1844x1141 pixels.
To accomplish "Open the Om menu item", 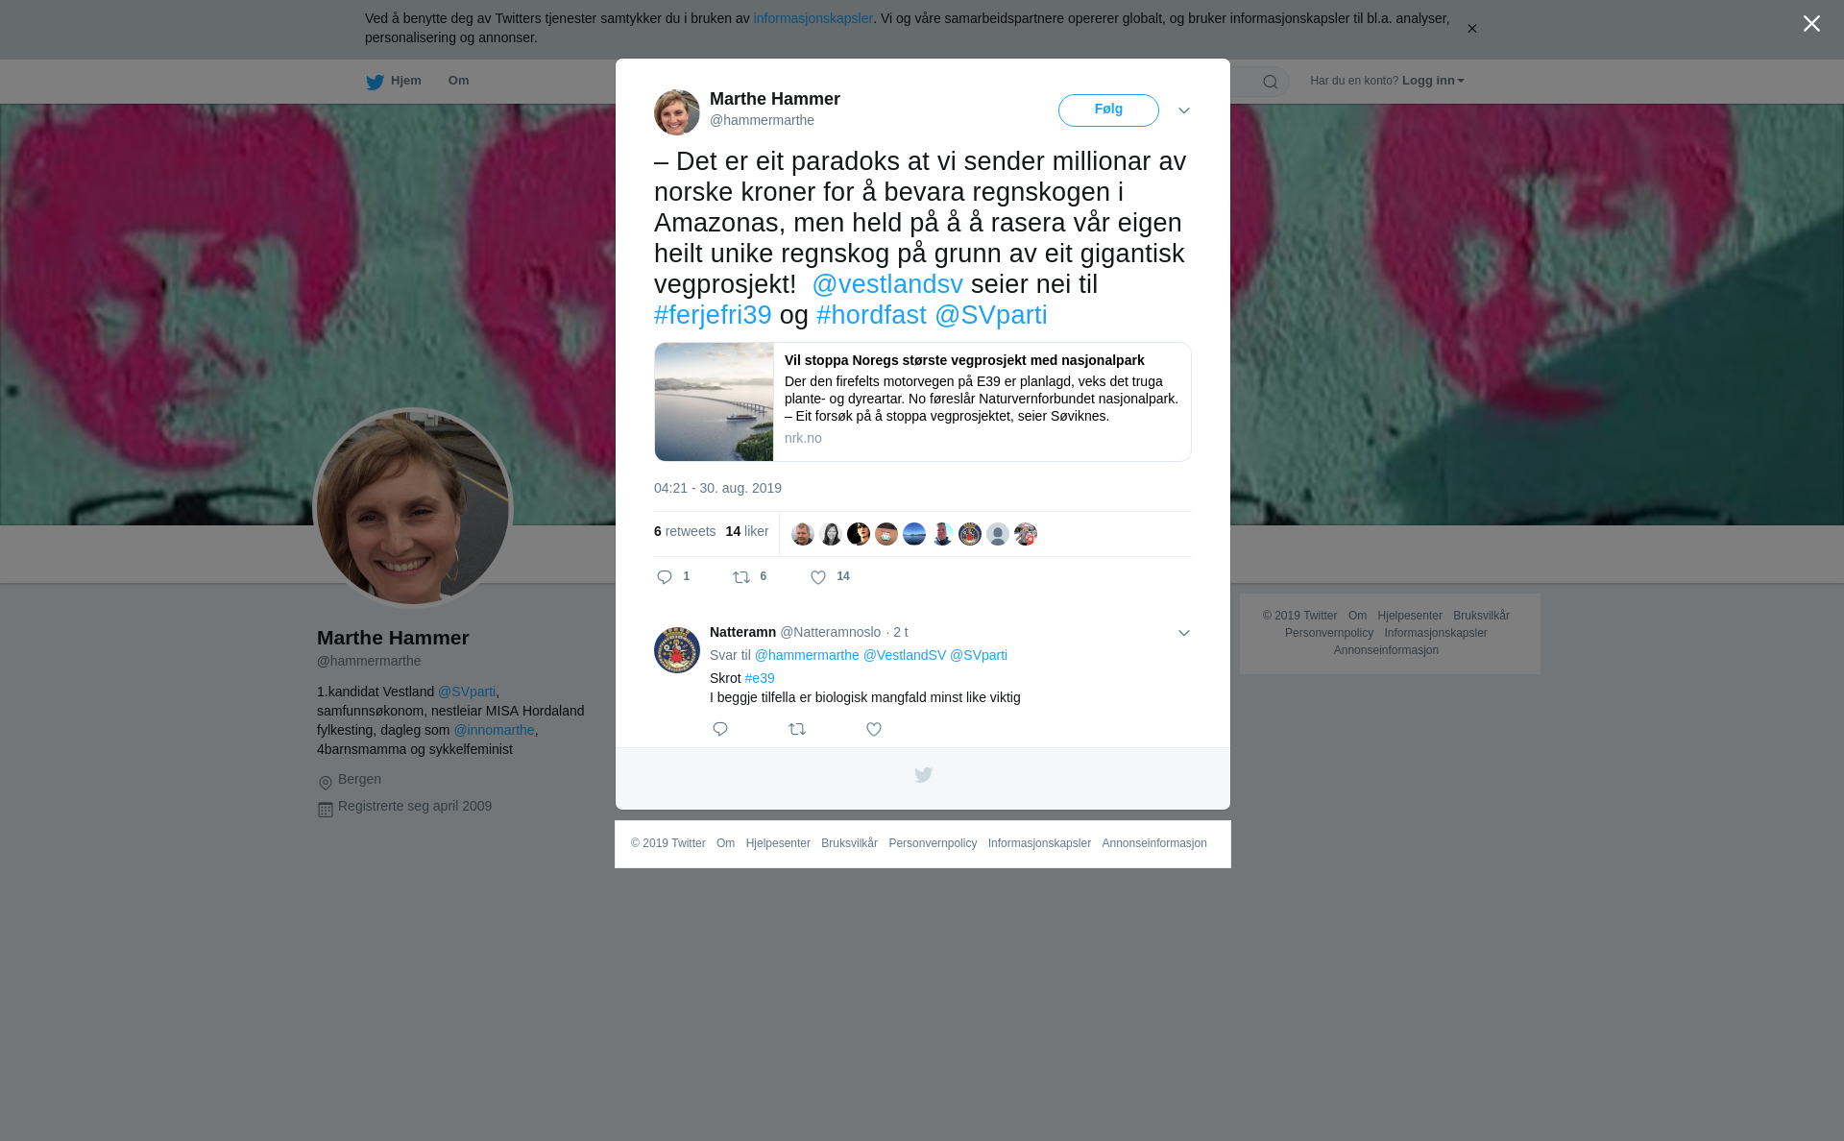I will coord(459,81).
